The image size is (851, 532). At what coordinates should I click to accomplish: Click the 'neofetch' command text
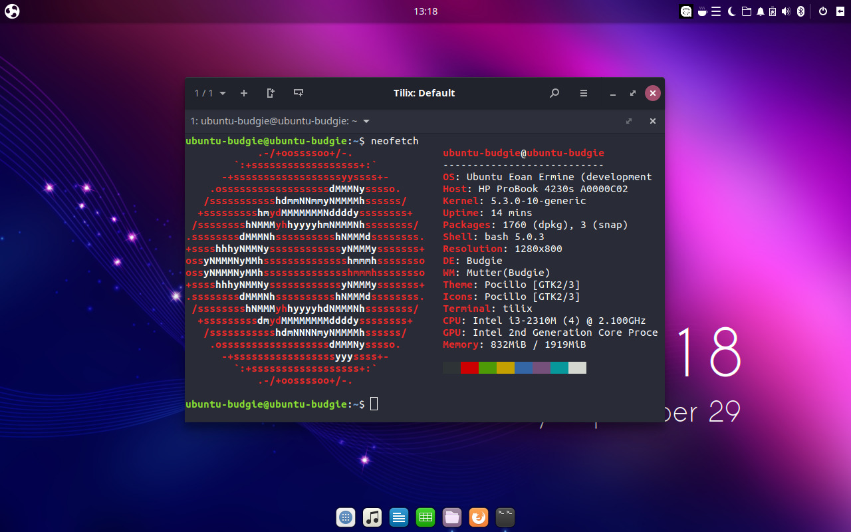(x=395, y=141)
